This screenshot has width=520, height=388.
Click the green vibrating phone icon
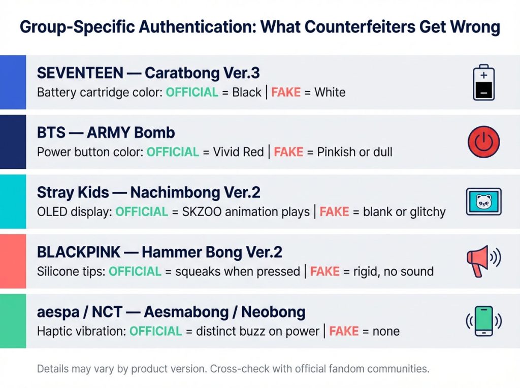483,321
